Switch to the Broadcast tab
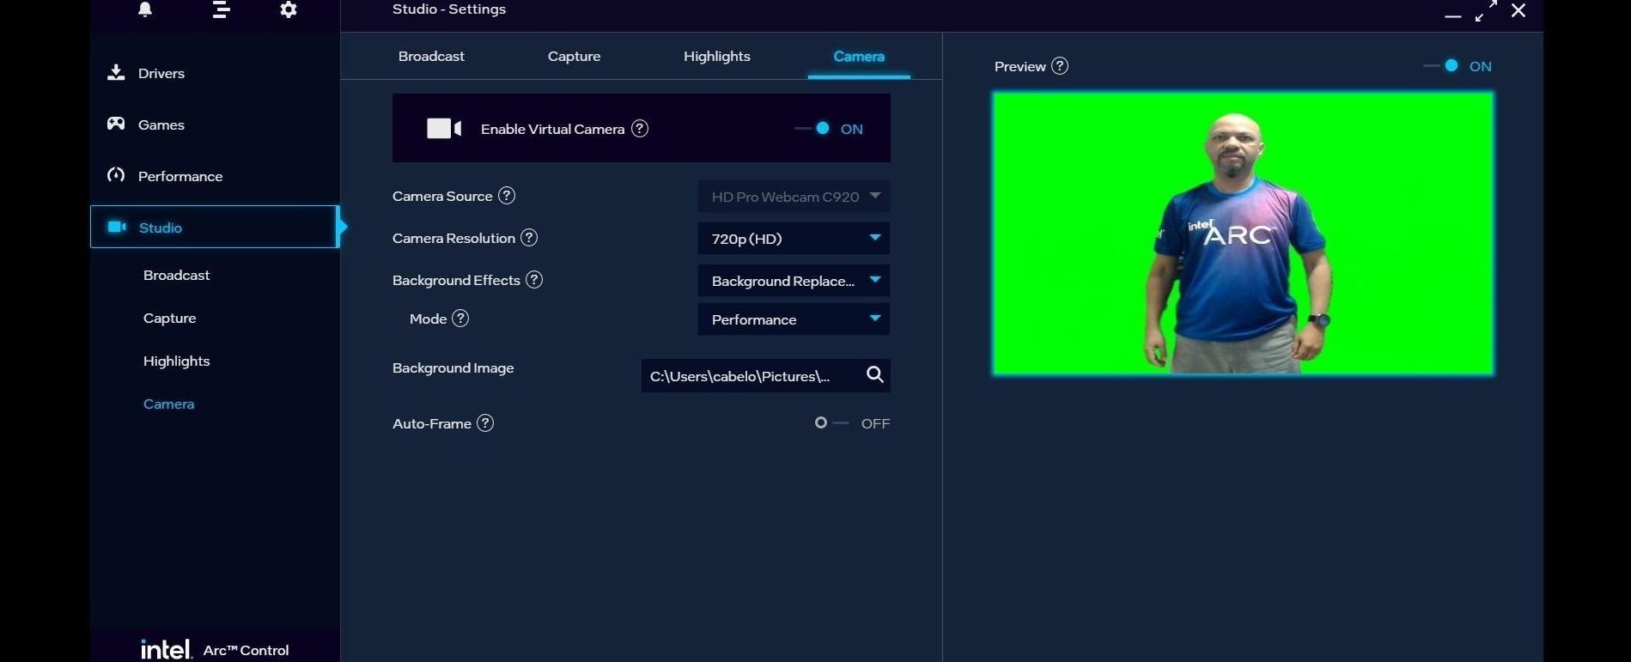1631x662 pixels. (431, 57)
